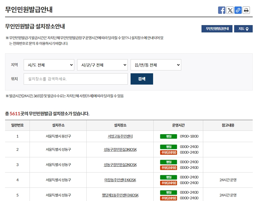
Task: Share the page via X
Action: [x=230, y=10]
